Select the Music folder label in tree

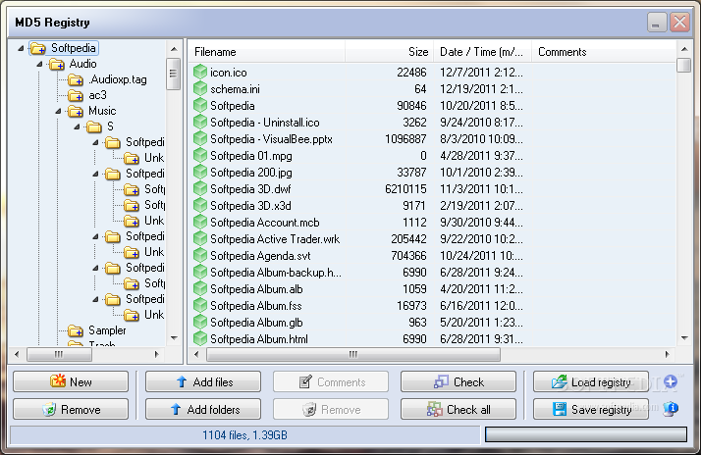[x=102, y=111]
